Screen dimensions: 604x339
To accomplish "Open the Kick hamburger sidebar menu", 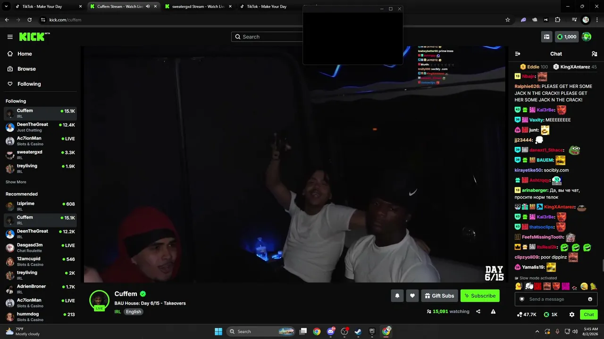I will coord(10,37).
